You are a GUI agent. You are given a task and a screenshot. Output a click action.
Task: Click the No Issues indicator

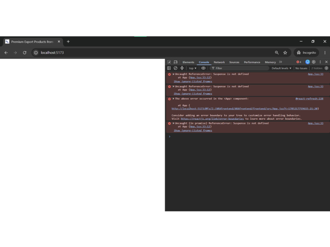tap(301, 68)
